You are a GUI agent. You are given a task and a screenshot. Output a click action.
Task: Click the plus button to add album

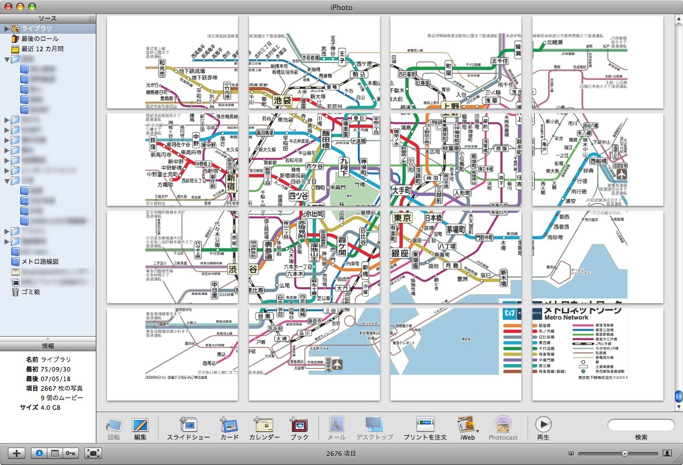(x=16, y=453)
